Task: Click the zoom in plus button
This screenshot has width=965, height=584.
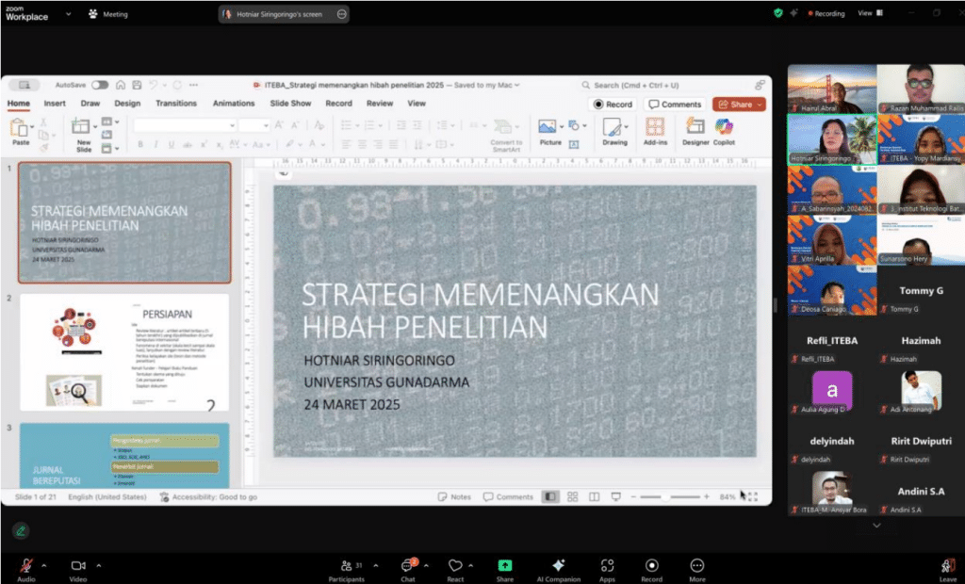Action: click(707, 496)
